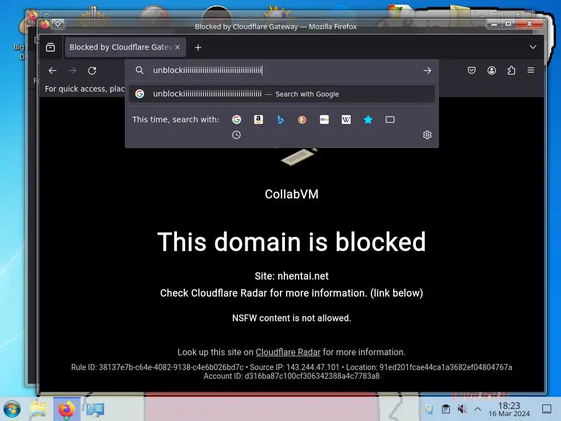Open the clock showing 18:23

coord(509,409)
